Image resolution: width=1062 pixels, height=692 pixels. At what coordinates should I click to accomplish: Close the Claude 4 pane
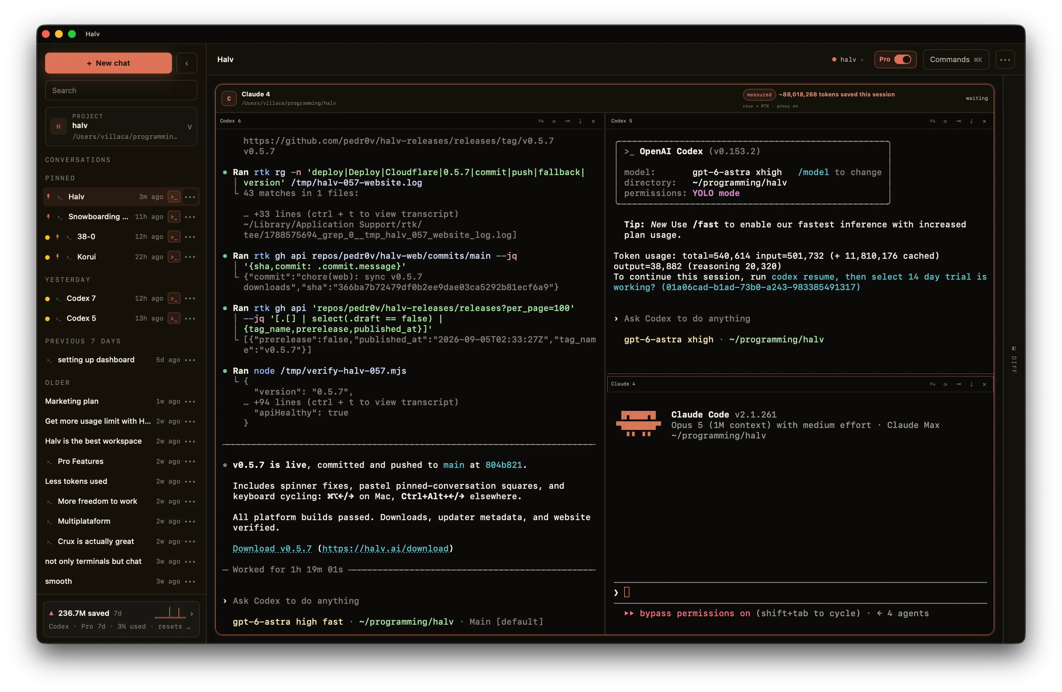click(x=985, y=384)
